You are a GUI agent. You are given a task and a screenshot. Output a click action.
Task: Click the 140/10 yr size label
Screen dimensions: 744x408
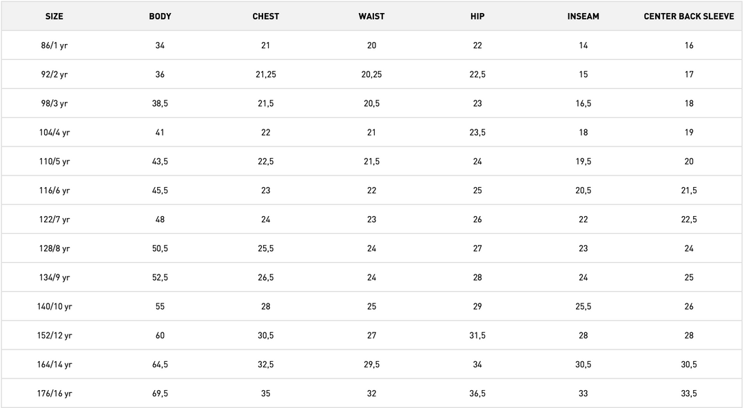click(x=54, y=307)
